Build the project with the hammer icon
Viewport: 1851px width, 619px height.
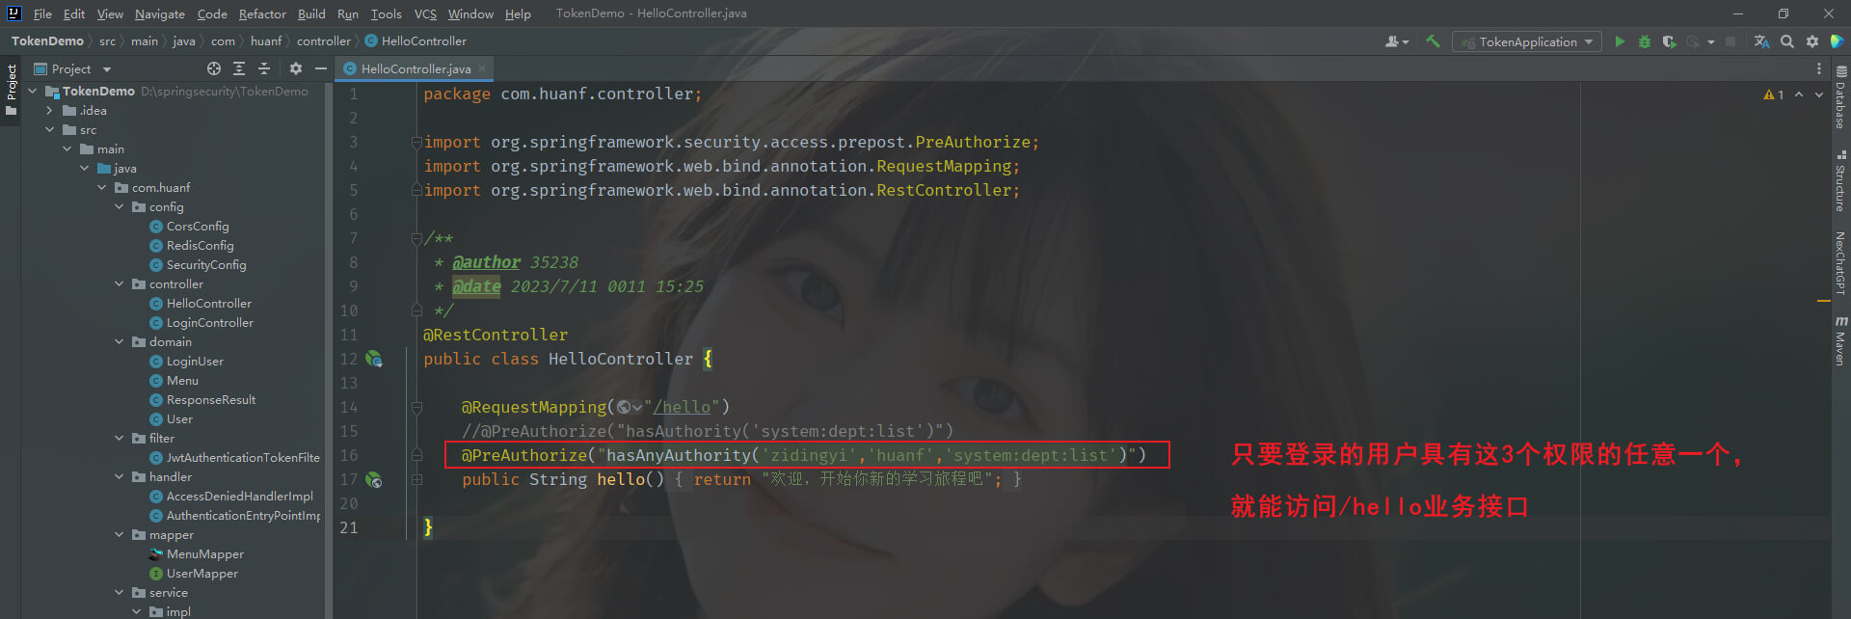[x=1433, y=41]
